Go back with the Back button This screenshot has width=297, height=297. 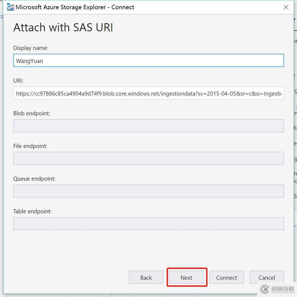146,277
